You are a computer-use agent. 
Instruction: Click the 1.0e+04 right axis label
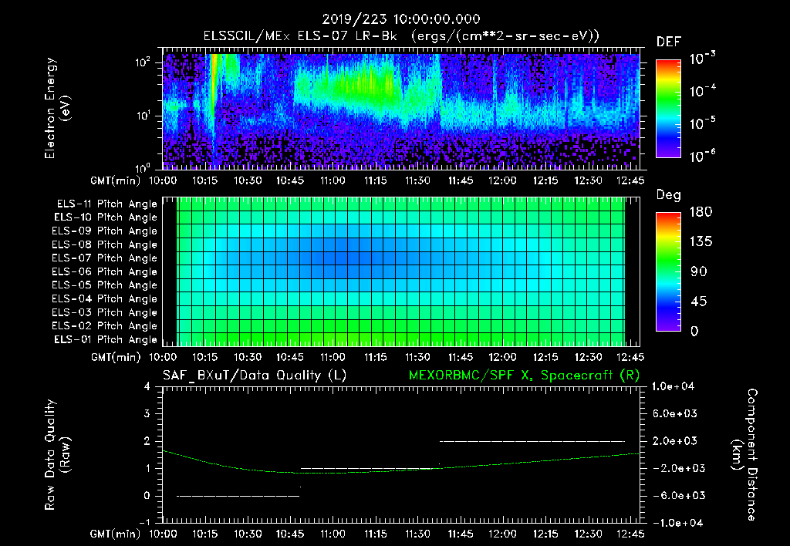click(x=673, y=386)
